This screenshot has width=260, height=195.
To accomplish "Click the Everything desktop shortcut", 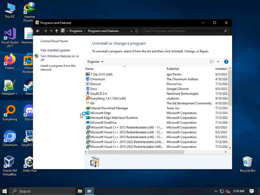I will pos(10,113).
